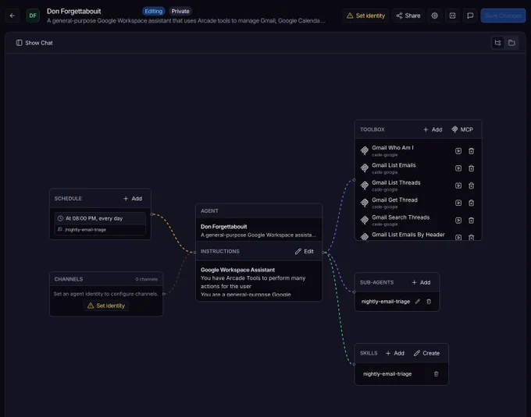
Task: Run the Gmail Who Am I tool
Action: coord(458,151)
